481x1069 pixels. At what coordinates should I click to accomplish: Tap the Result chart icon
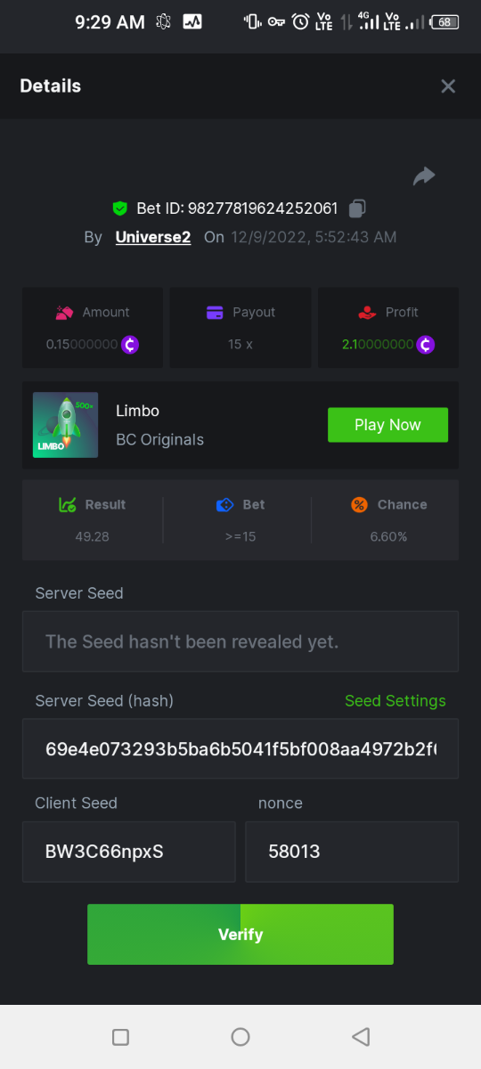[67, 504]
